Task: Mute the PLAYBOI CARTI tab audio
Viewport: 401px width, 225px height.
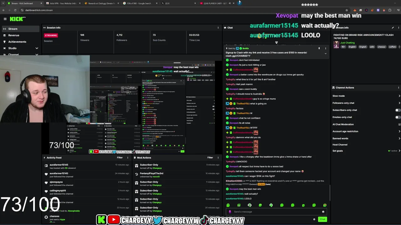Action: tap(230, 3)
